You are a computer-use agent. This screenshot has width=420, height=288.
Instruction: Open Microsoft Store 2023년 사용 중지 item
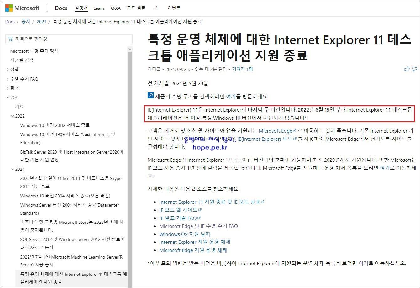click(72, 226)
